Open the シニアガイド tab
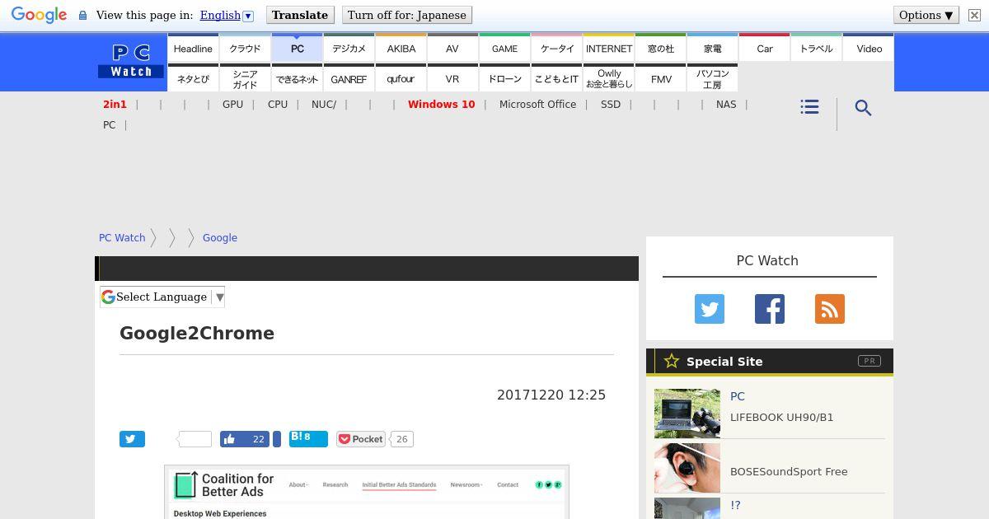This screenshot has width=989, height=519. click(245, 78)
